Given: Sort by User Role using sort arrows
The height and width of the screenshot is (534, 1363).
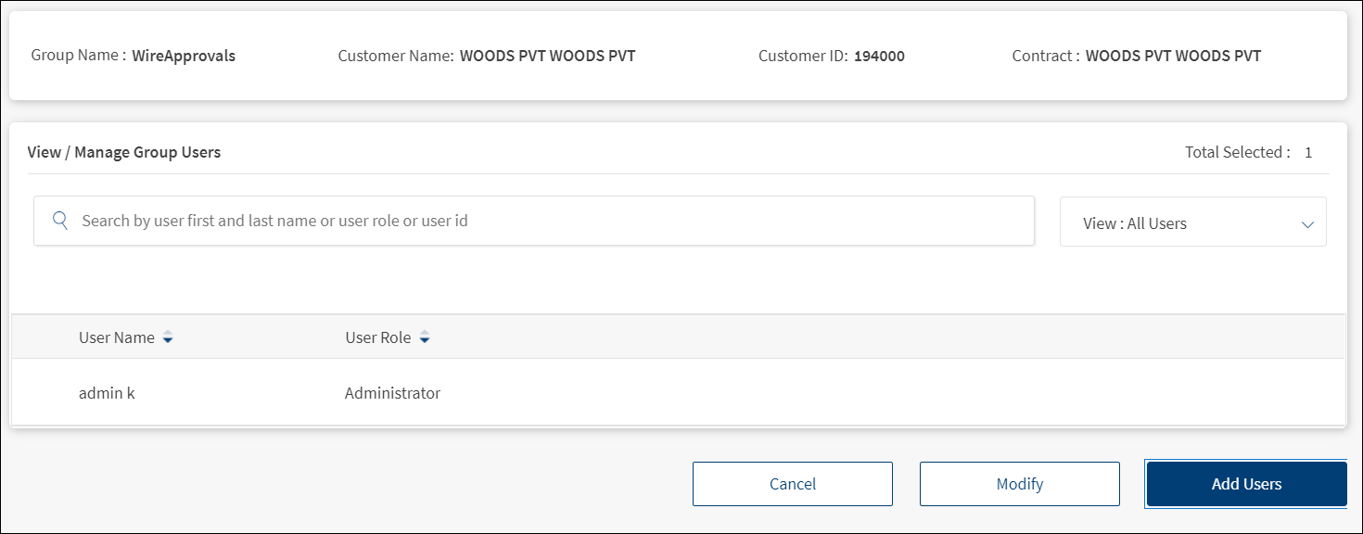Looking at the screenshot, I should (425, 338).
